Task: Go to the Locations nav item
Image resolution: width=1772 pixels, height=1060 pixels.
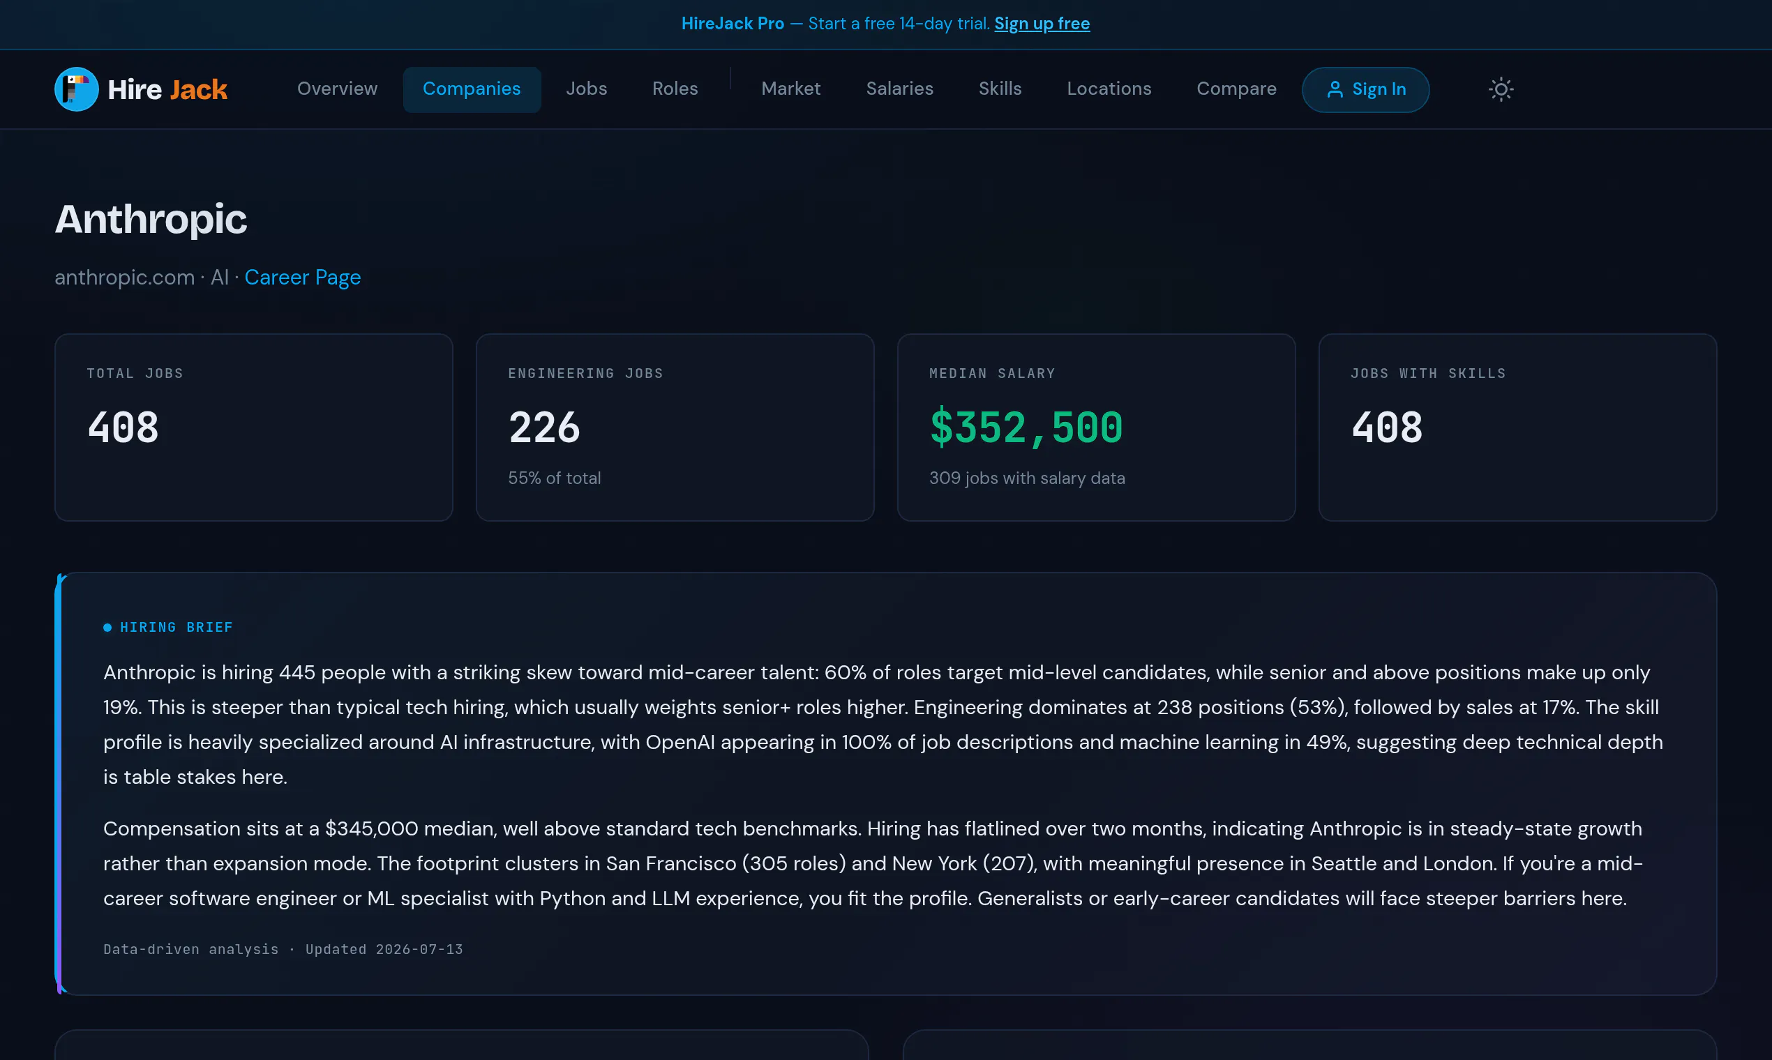Action: click(1109, 89)
